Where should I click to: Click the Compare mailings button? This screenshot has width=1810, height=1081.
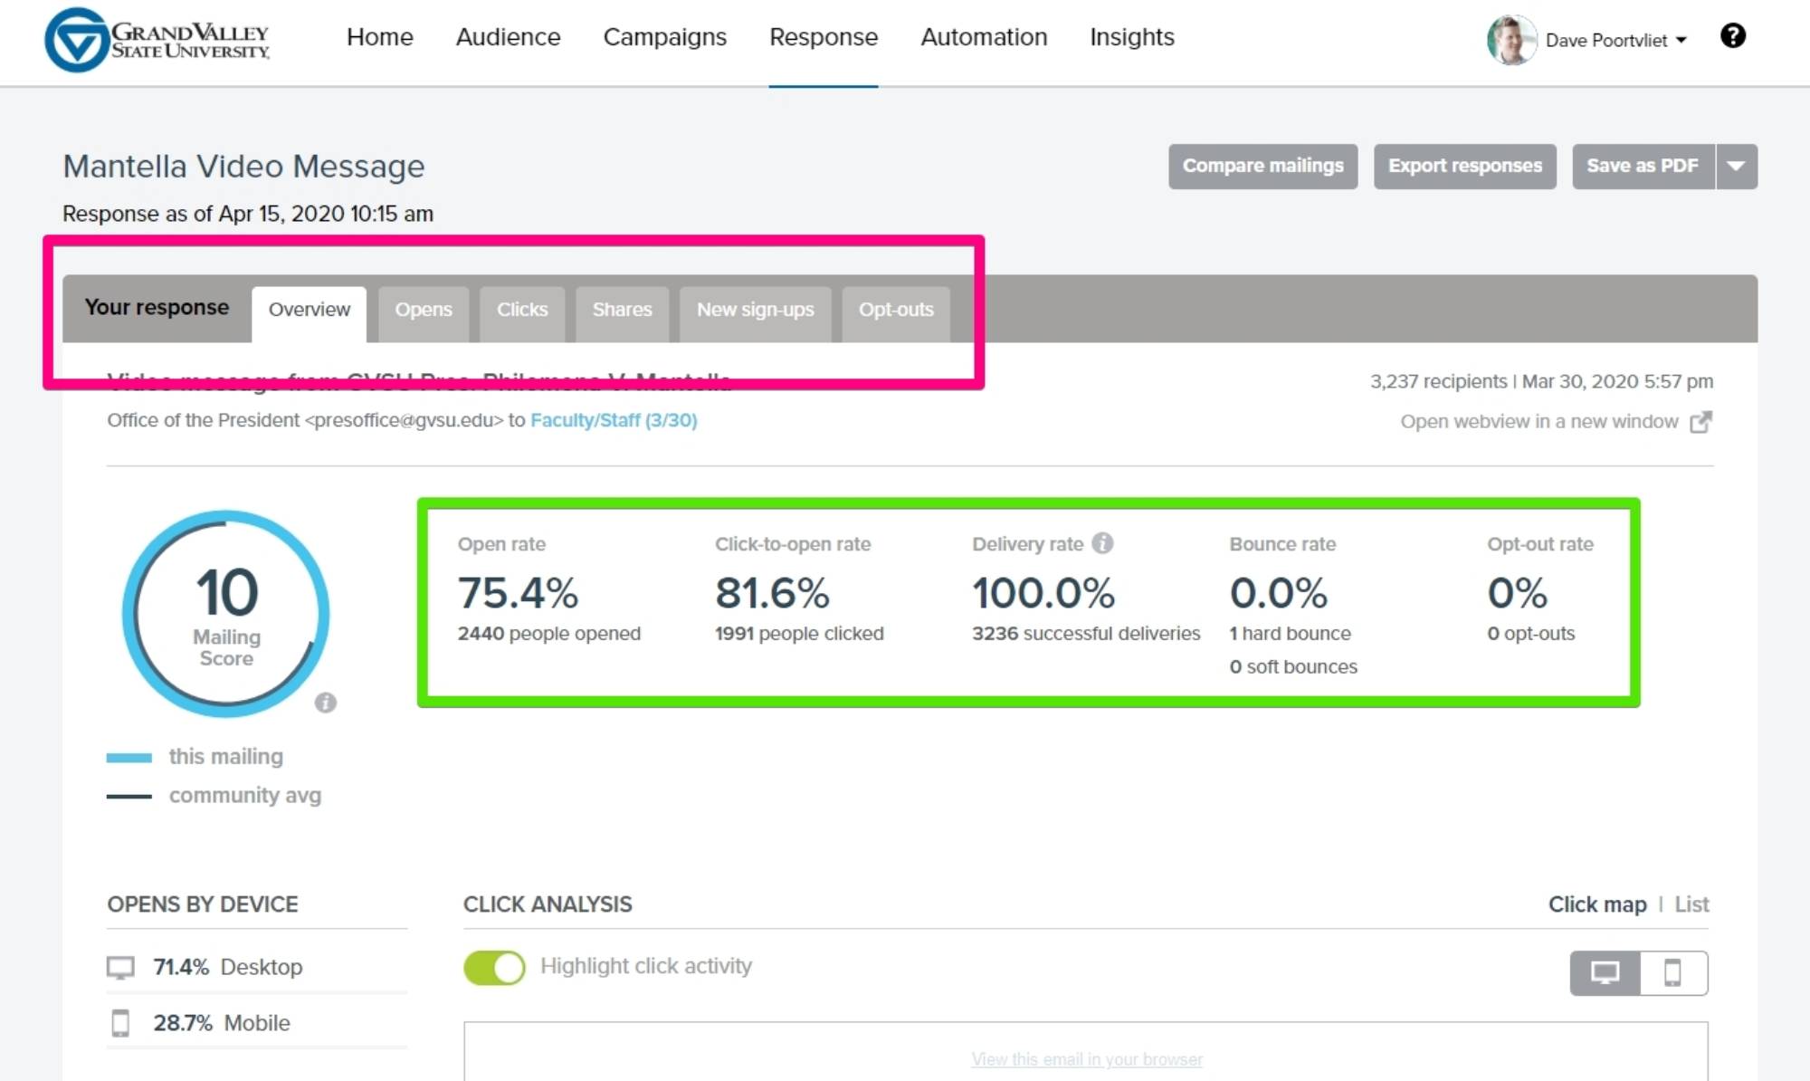(x=1262, y=167)
